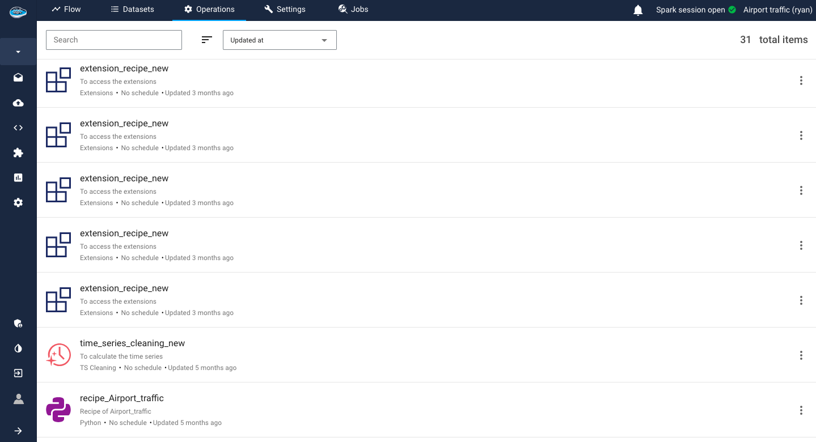The width and height of the screenshot is (816, 442).
Task: Open options menu for time_series_cleaning_new
Action: 801,355
